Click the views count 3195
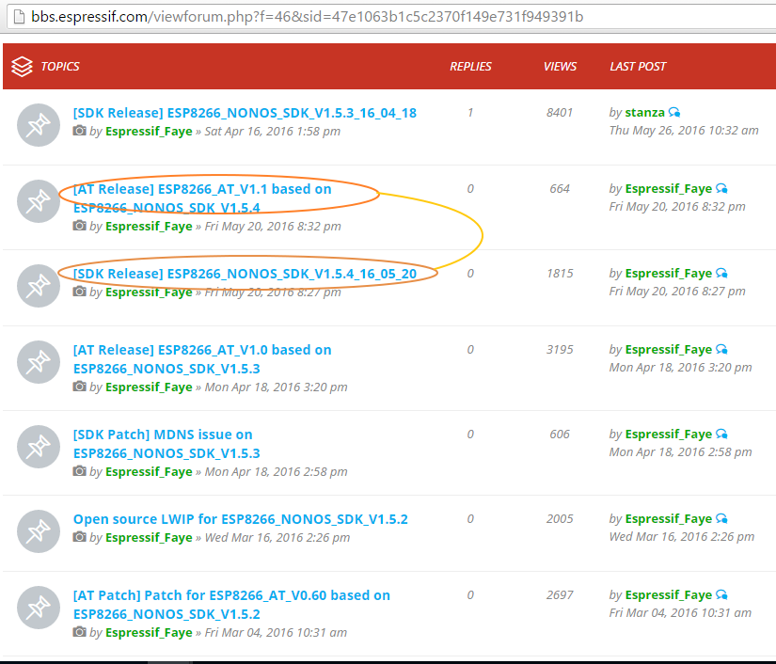This screenshot has width=776, height=664. pyautogui.click(x=560, y=350)
